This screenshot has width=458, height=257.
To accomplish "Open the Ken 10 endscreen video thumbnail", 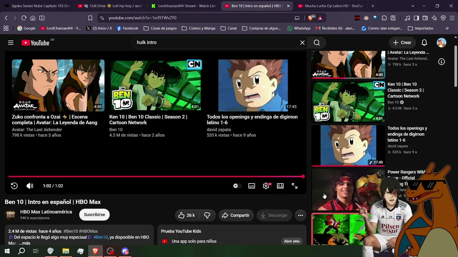I will [156, 85].
